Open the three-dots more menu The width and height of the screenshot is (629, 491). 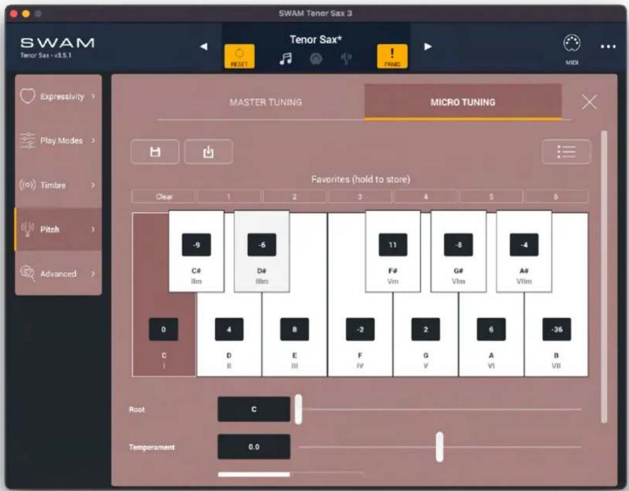(608, 47)
